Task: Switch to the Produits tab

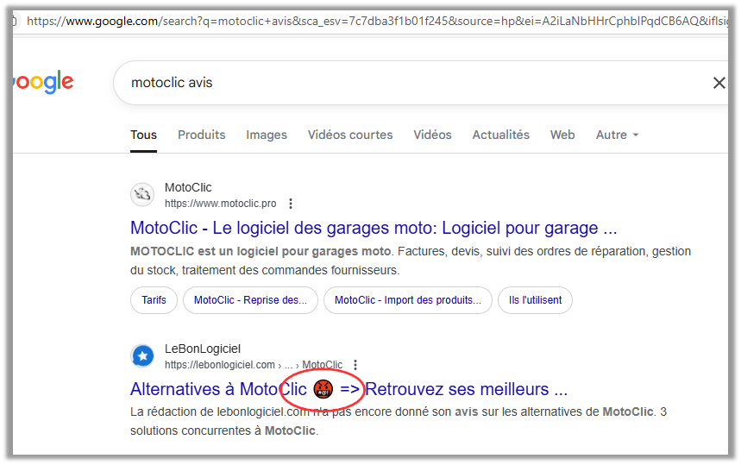Action: click(x=201, y=135)
